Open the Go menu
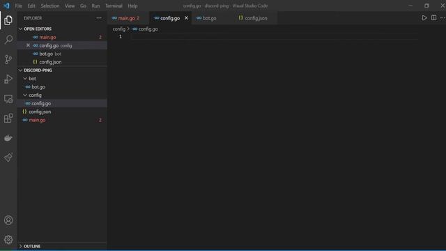446x251 pixels. click(83, 6)
